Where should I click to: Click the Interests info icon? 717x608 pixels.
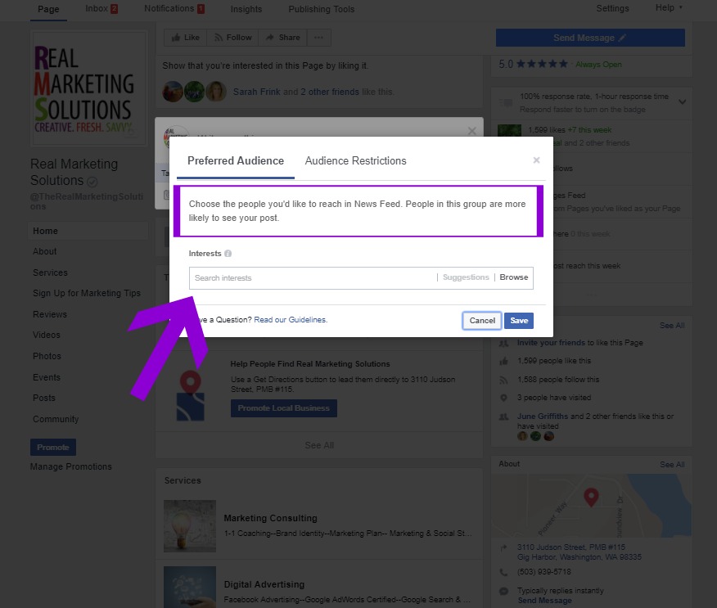click(228, 253)
